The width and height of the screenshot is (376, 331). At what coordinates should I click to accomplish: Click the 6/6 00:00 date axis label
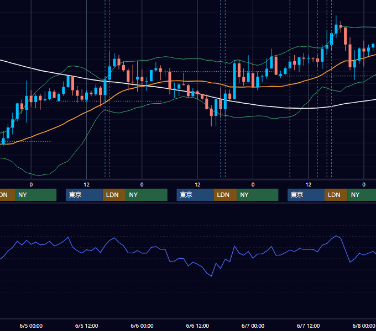[x=142, y=325]
